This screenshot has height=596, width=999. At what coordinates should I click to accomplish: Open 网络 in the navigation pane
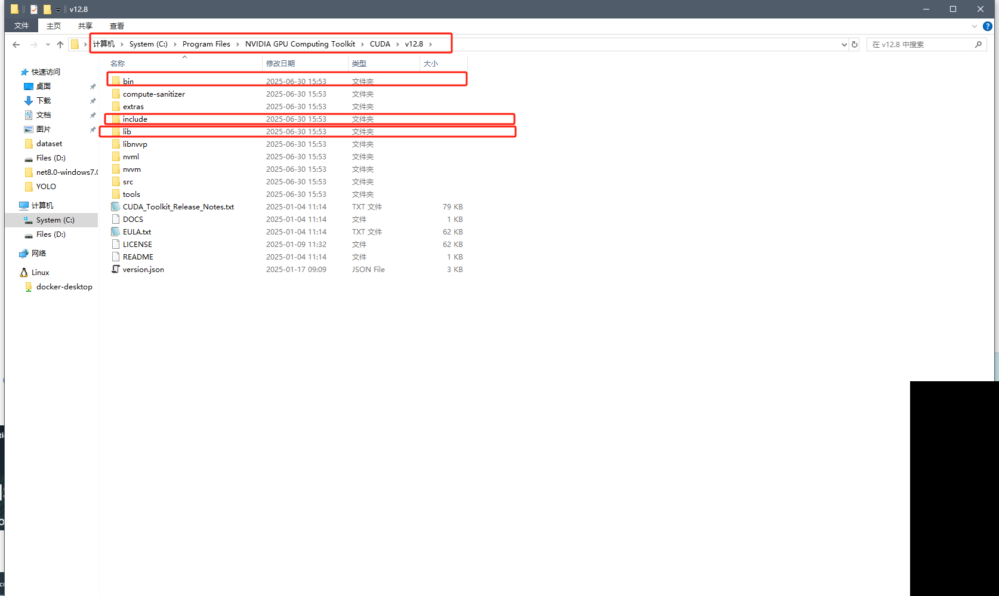pos(38,253)
